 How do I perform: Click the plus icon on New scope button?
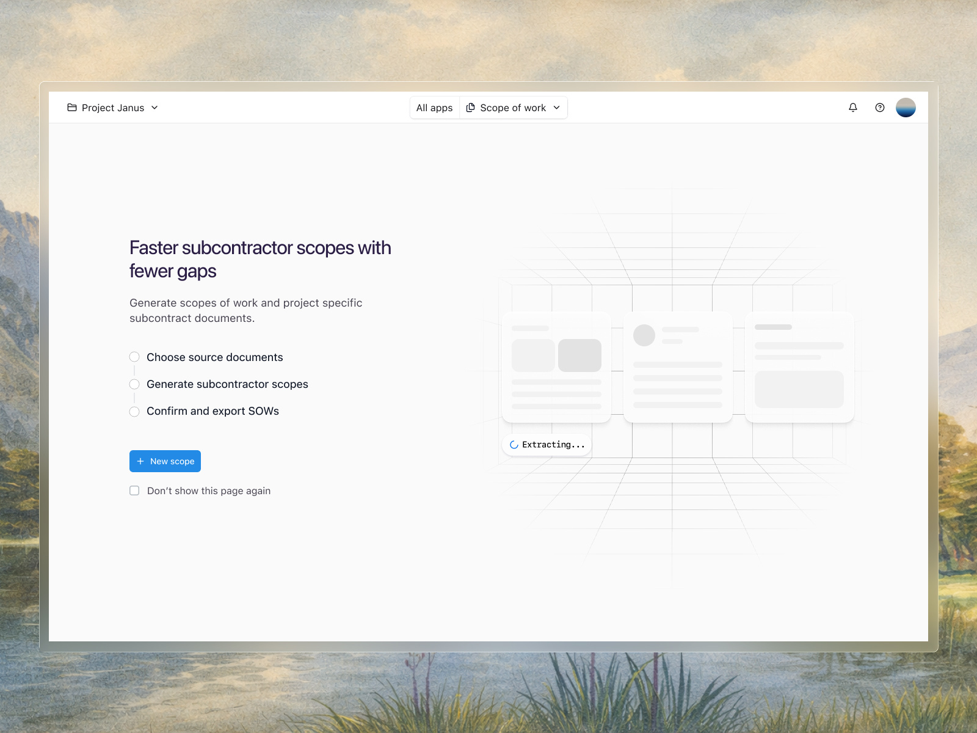(140, 461)
